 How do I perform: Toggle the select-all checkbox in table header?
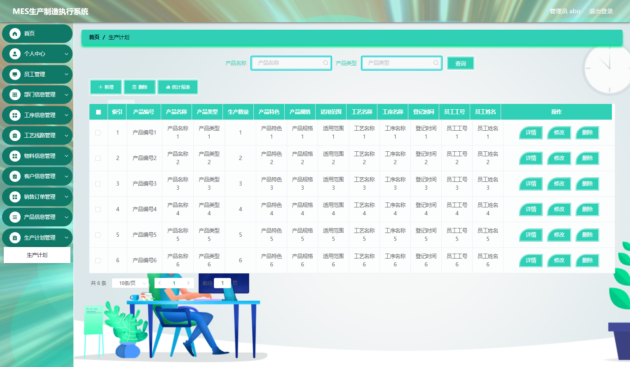pos(98,112)
